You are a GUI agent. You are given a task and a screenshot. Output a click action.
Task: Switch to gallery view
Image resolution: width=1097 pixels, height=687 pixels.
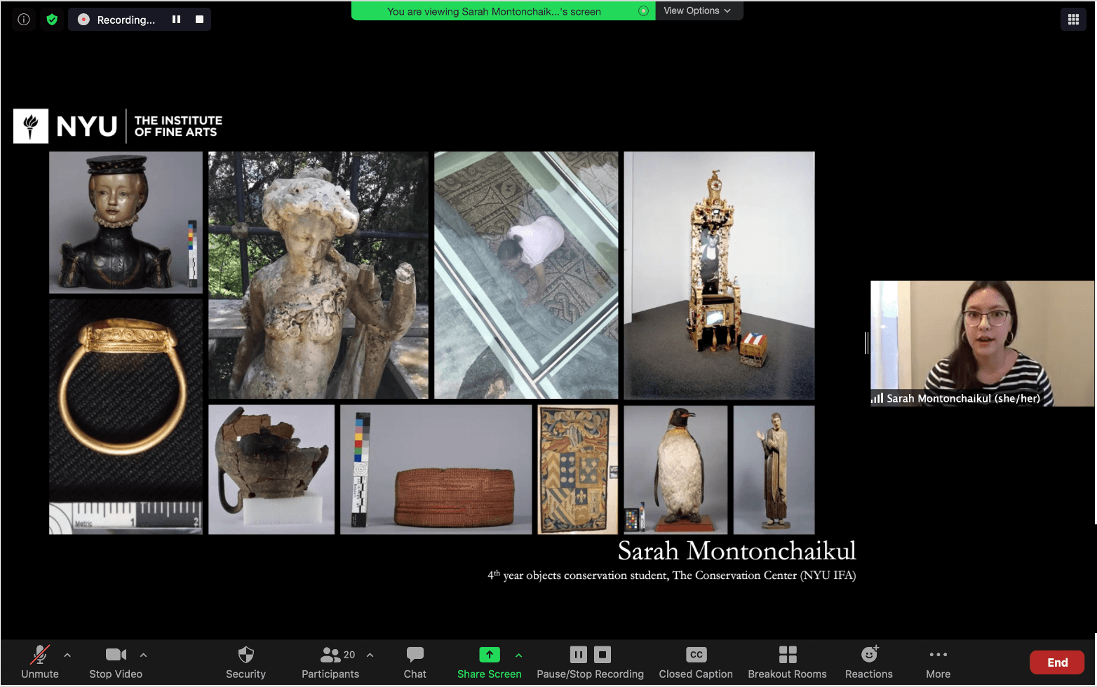click(1073, 19)
